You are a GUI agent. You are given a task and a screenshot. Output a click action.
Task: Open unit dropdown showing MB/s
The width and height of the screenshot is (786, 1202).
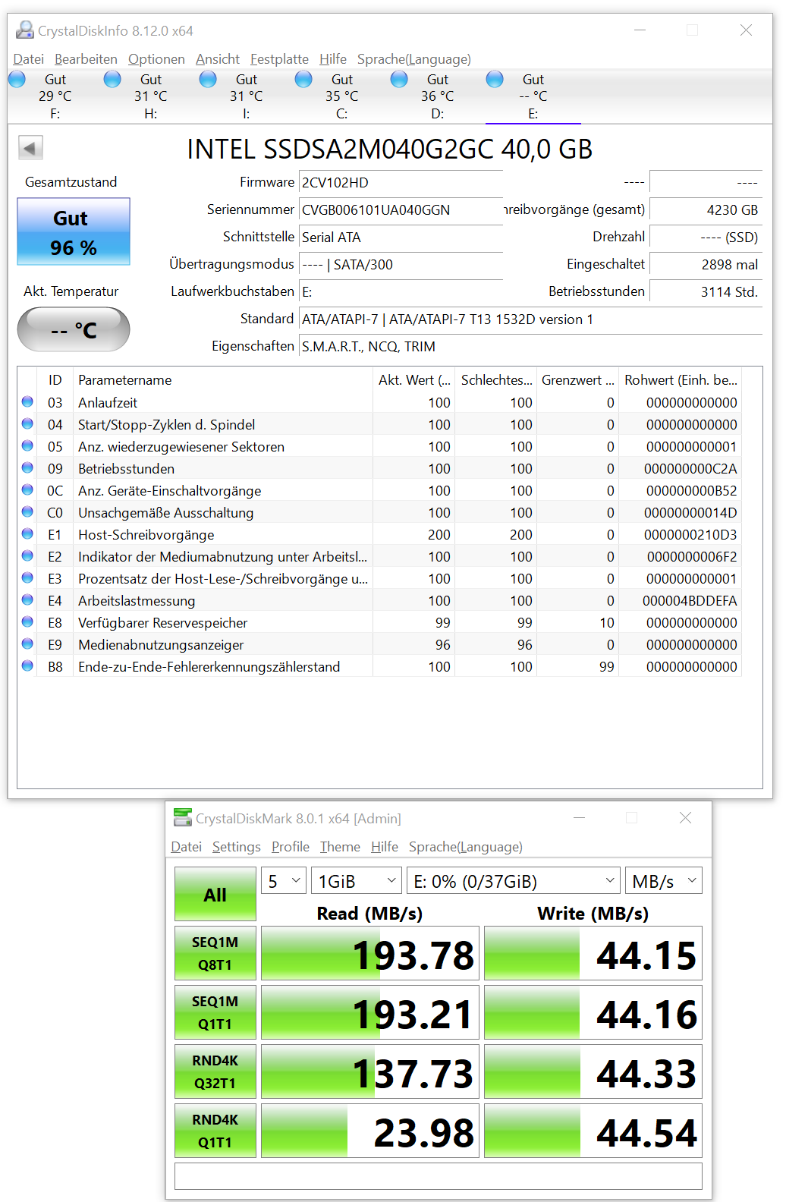664,881
